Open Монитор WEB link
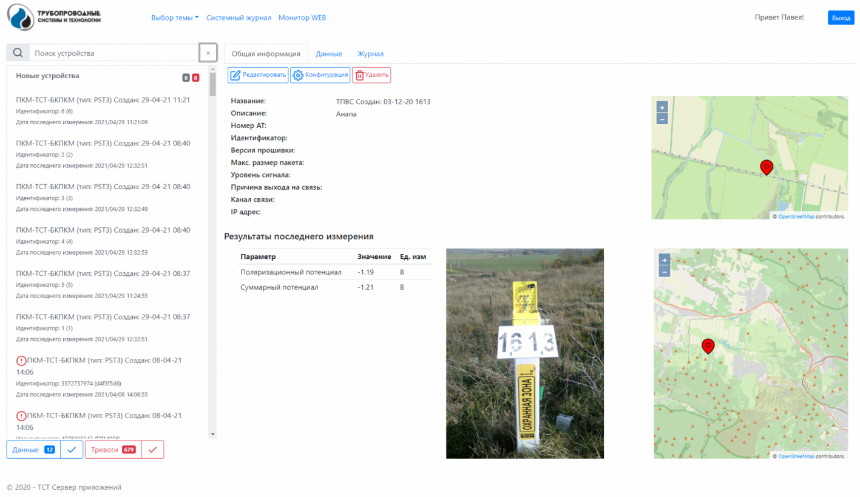The image size is (860, 497). [x=302, y=18]
